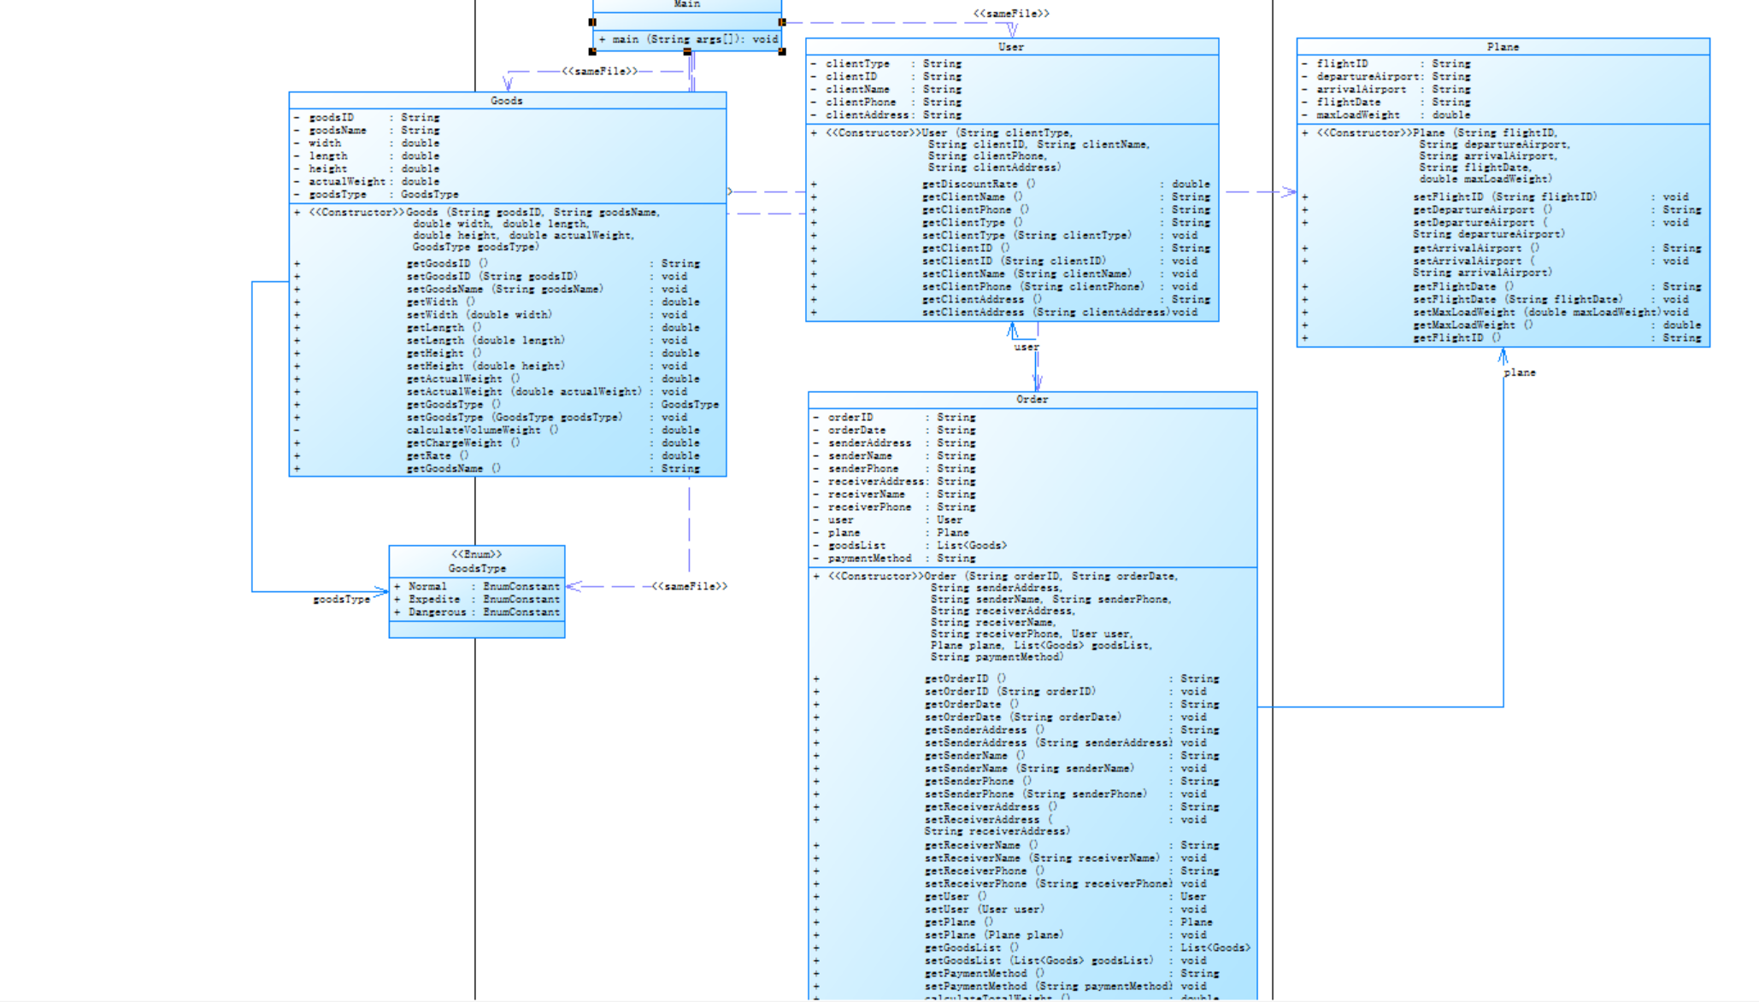Select the 'plane' association role label

click(x=1519, y=372)
